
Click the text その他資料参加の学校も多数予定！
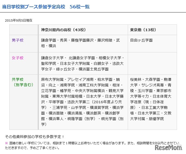[x=35, y=137]
